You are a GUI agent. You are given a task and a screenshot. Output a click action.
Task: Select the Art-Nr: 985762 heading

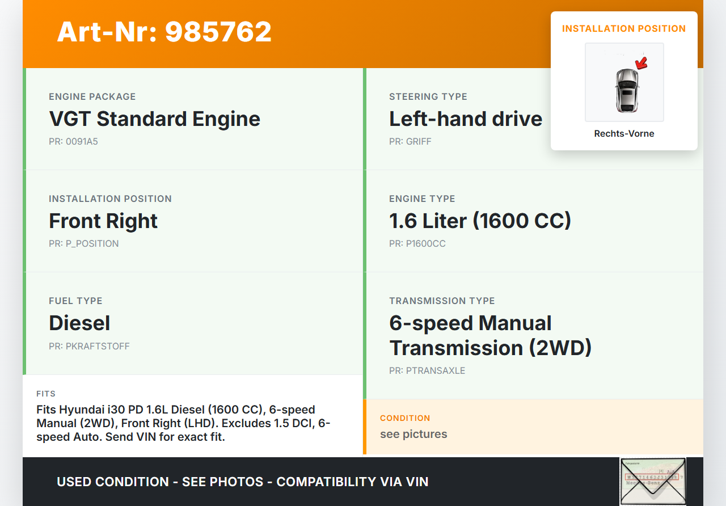pos(164,32)
